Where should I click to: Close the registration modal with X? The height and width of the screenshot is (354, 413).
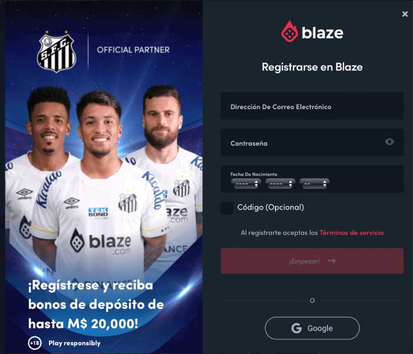405,14
